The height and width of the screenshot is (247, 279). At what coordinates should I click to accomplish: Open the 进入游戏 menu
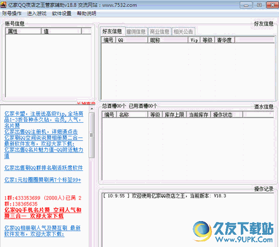pos(37,14)
